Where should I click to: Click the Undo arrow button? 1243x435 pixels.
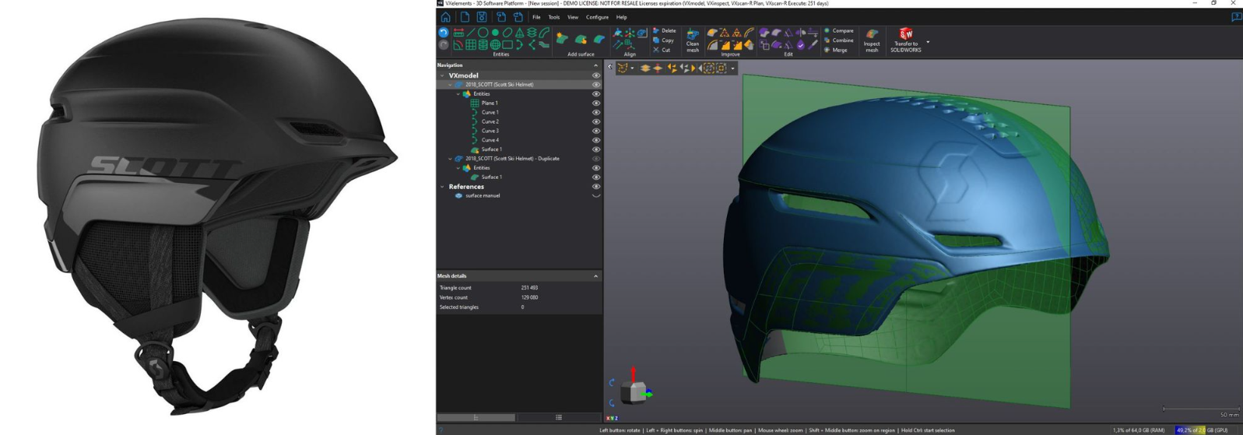(x=444, y=33)
